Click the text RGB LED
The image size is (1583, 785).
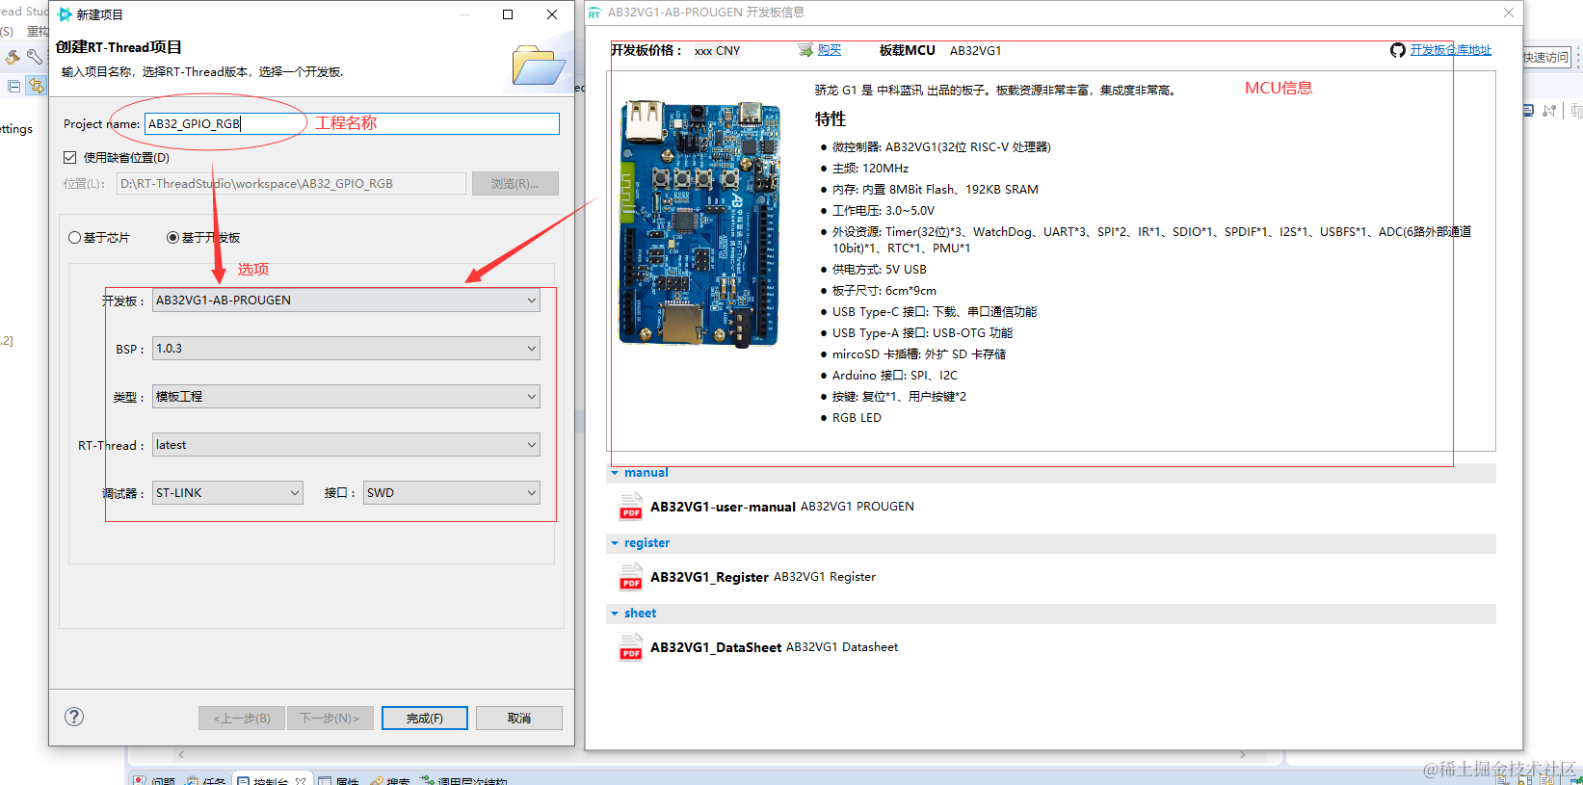coord(857,418)
